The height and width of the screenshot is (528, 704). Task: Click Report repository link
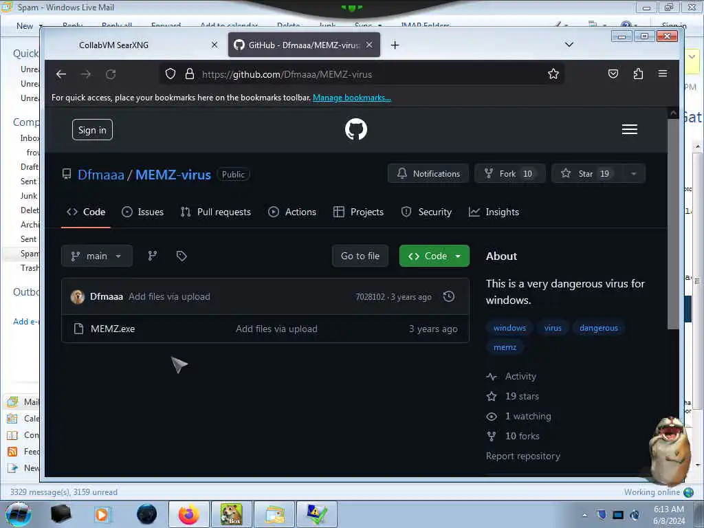523,456
